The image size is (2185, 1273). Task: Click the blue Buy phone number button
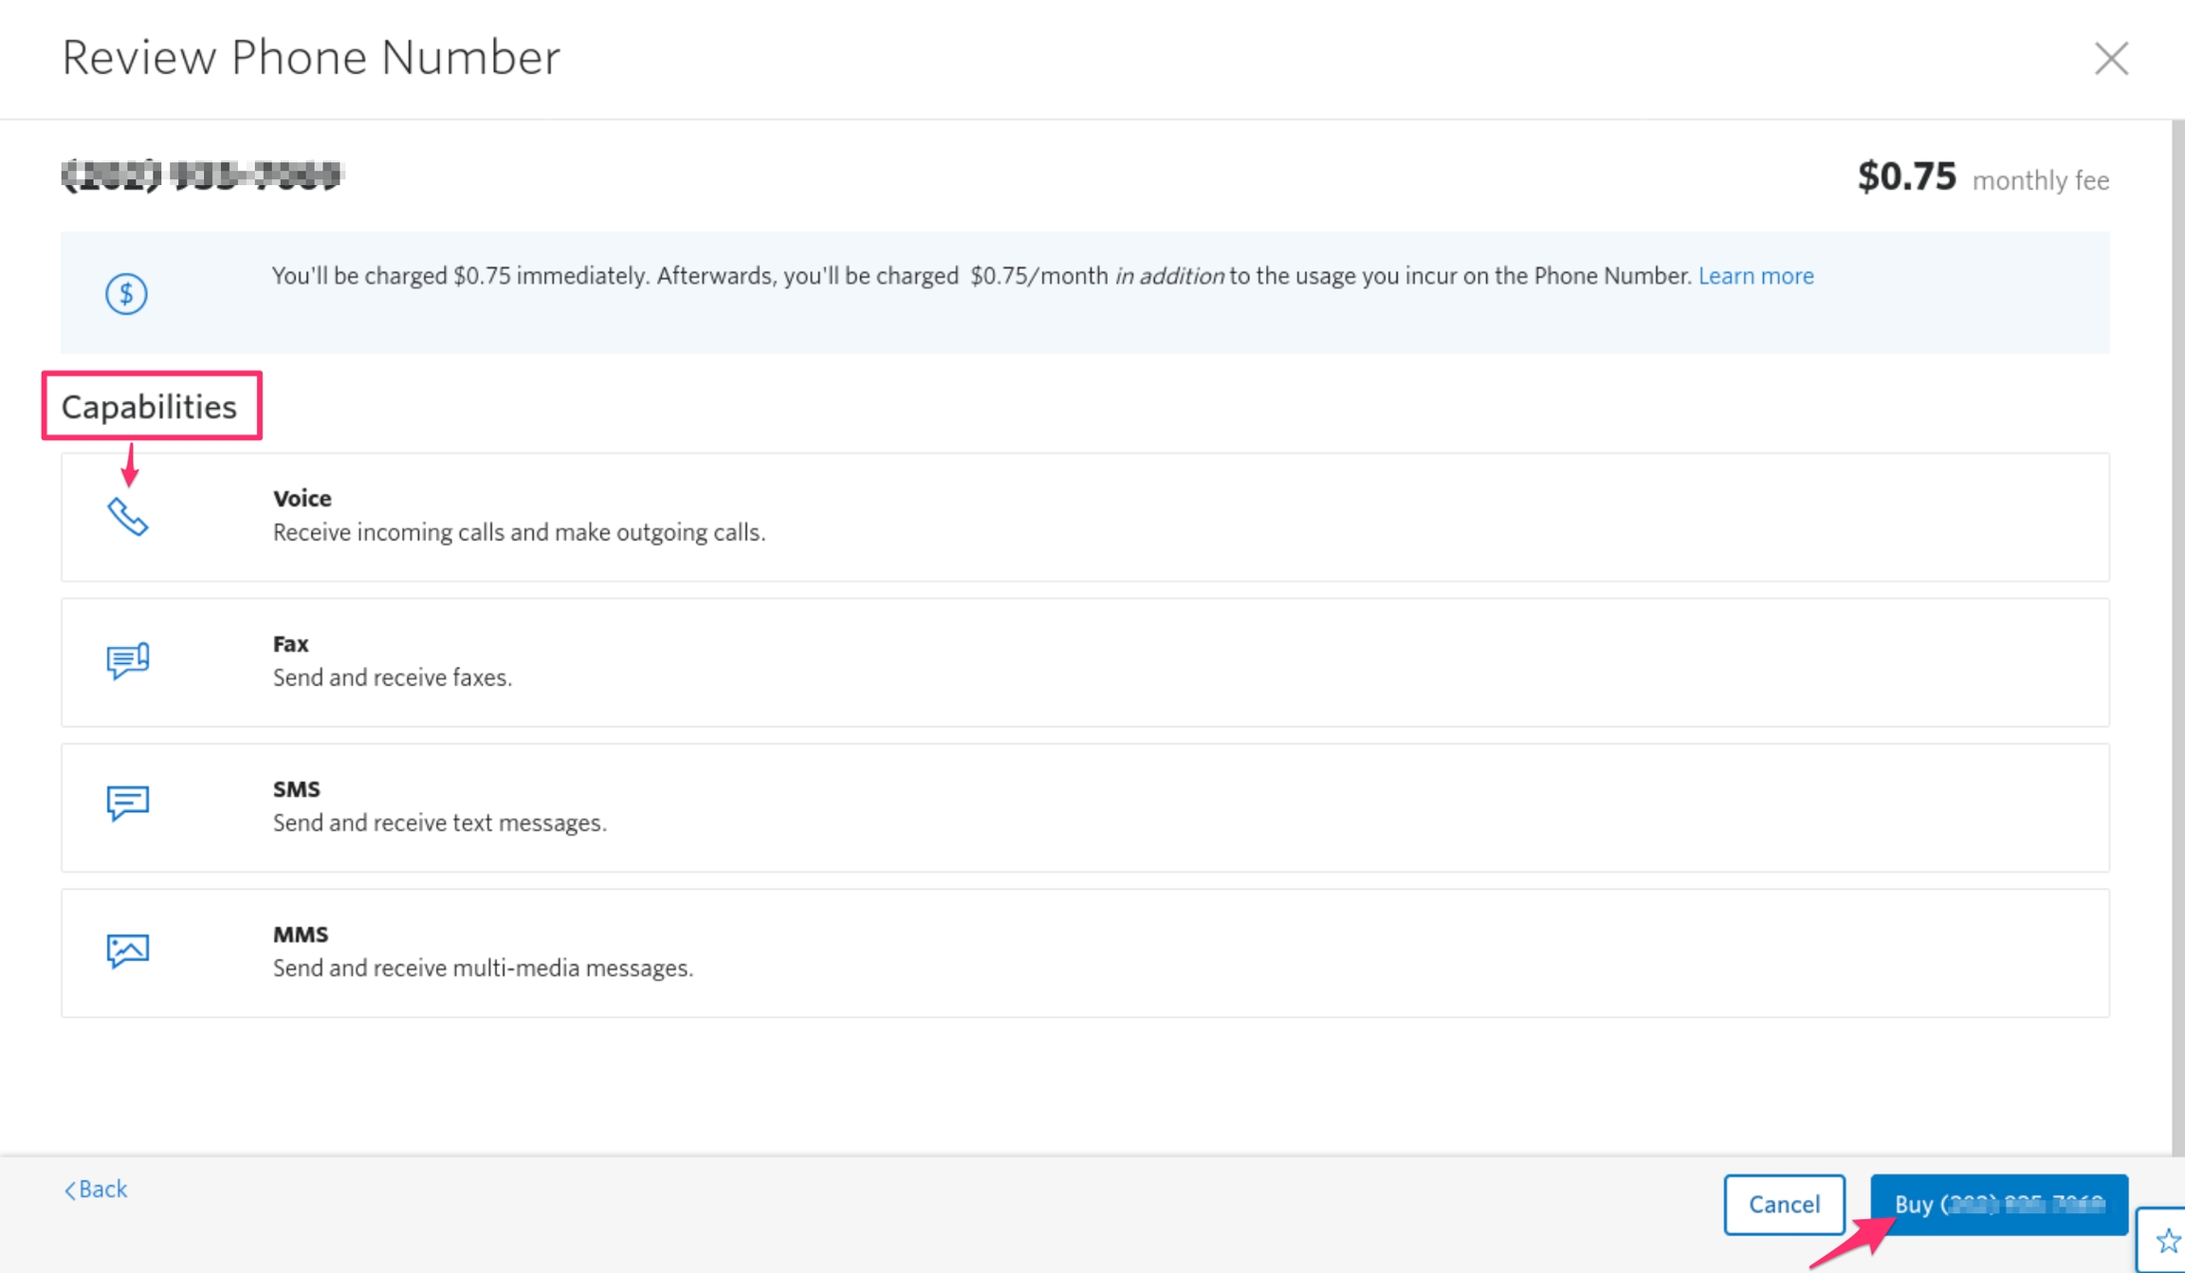1998,1204
